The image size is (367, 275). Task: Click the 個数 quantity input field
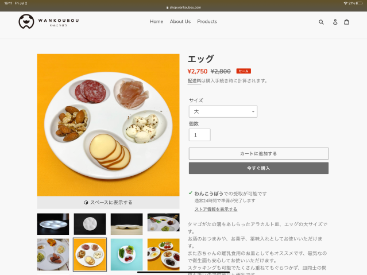[199, 135]
